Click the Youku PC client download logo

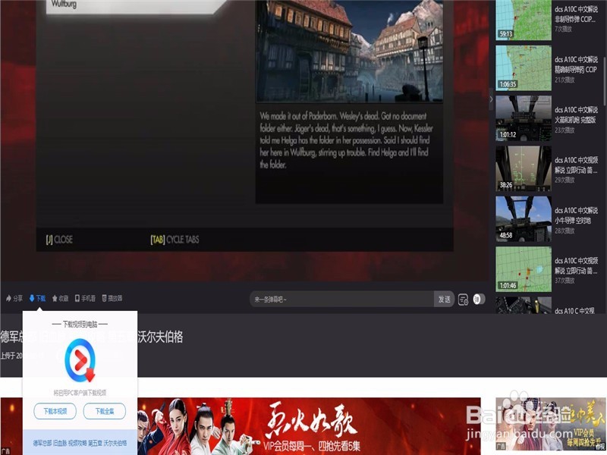tap(80, 361)
